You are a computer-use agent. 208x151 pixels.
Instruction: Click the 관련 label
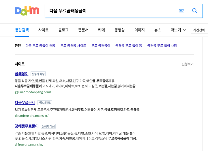pos(18,46)
